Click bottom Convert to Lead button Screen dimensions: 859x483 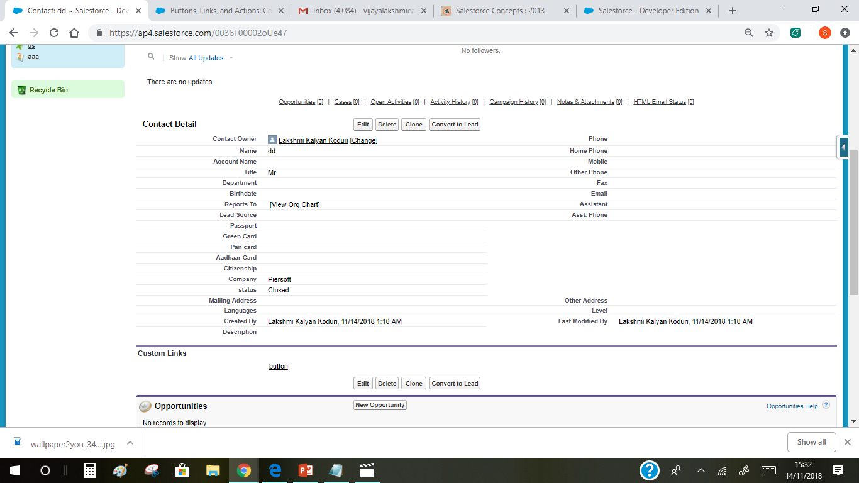[x=455, y=384]
